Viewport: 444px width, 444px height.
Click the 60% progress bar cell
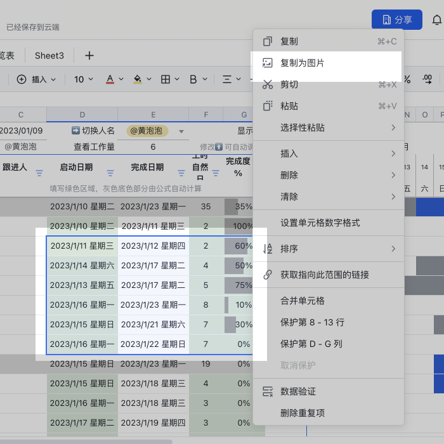pyautogui.click(x=238, y=246)
